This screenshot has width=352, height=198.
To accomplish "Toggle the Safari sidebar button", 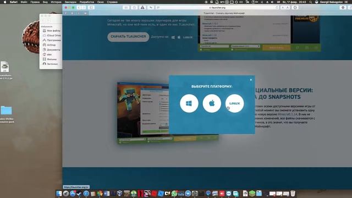I will tap(91, 7).
